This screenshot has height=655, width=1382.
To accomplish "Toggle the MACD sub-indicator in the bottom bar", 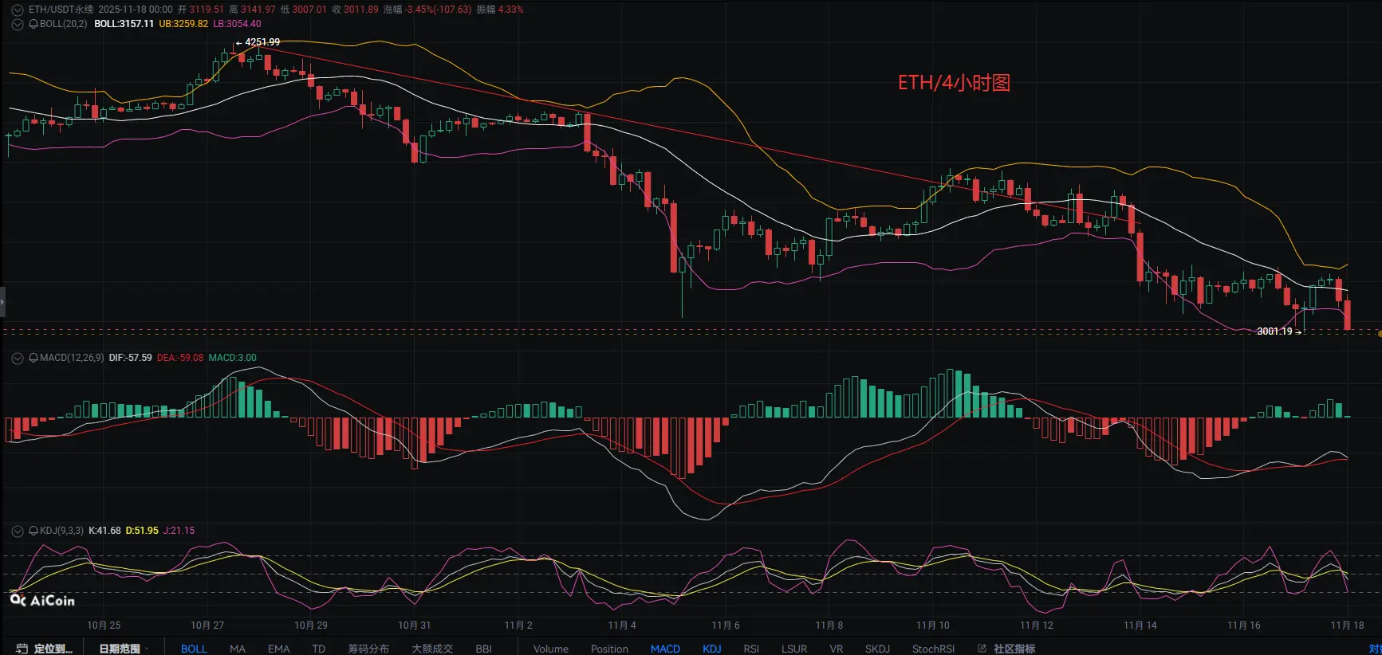I will [665, 649].
